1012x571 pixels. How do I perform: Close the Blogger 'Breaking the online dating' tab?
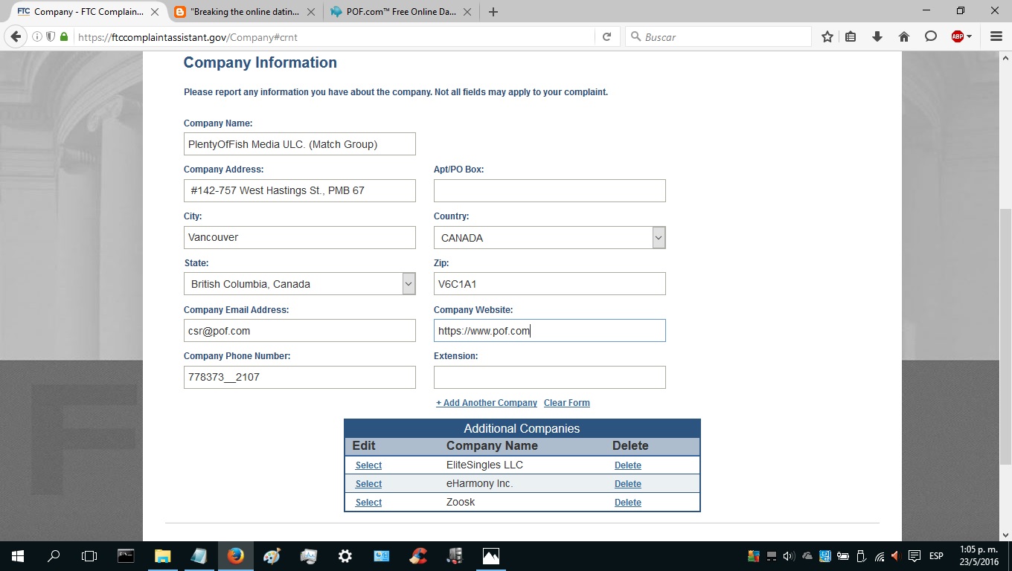pyautogui.click(x=311, y=12)
